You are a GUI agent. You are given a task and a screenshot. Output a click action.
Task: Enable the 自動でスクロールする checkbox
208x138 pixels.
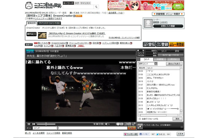[x=140, y=119]
